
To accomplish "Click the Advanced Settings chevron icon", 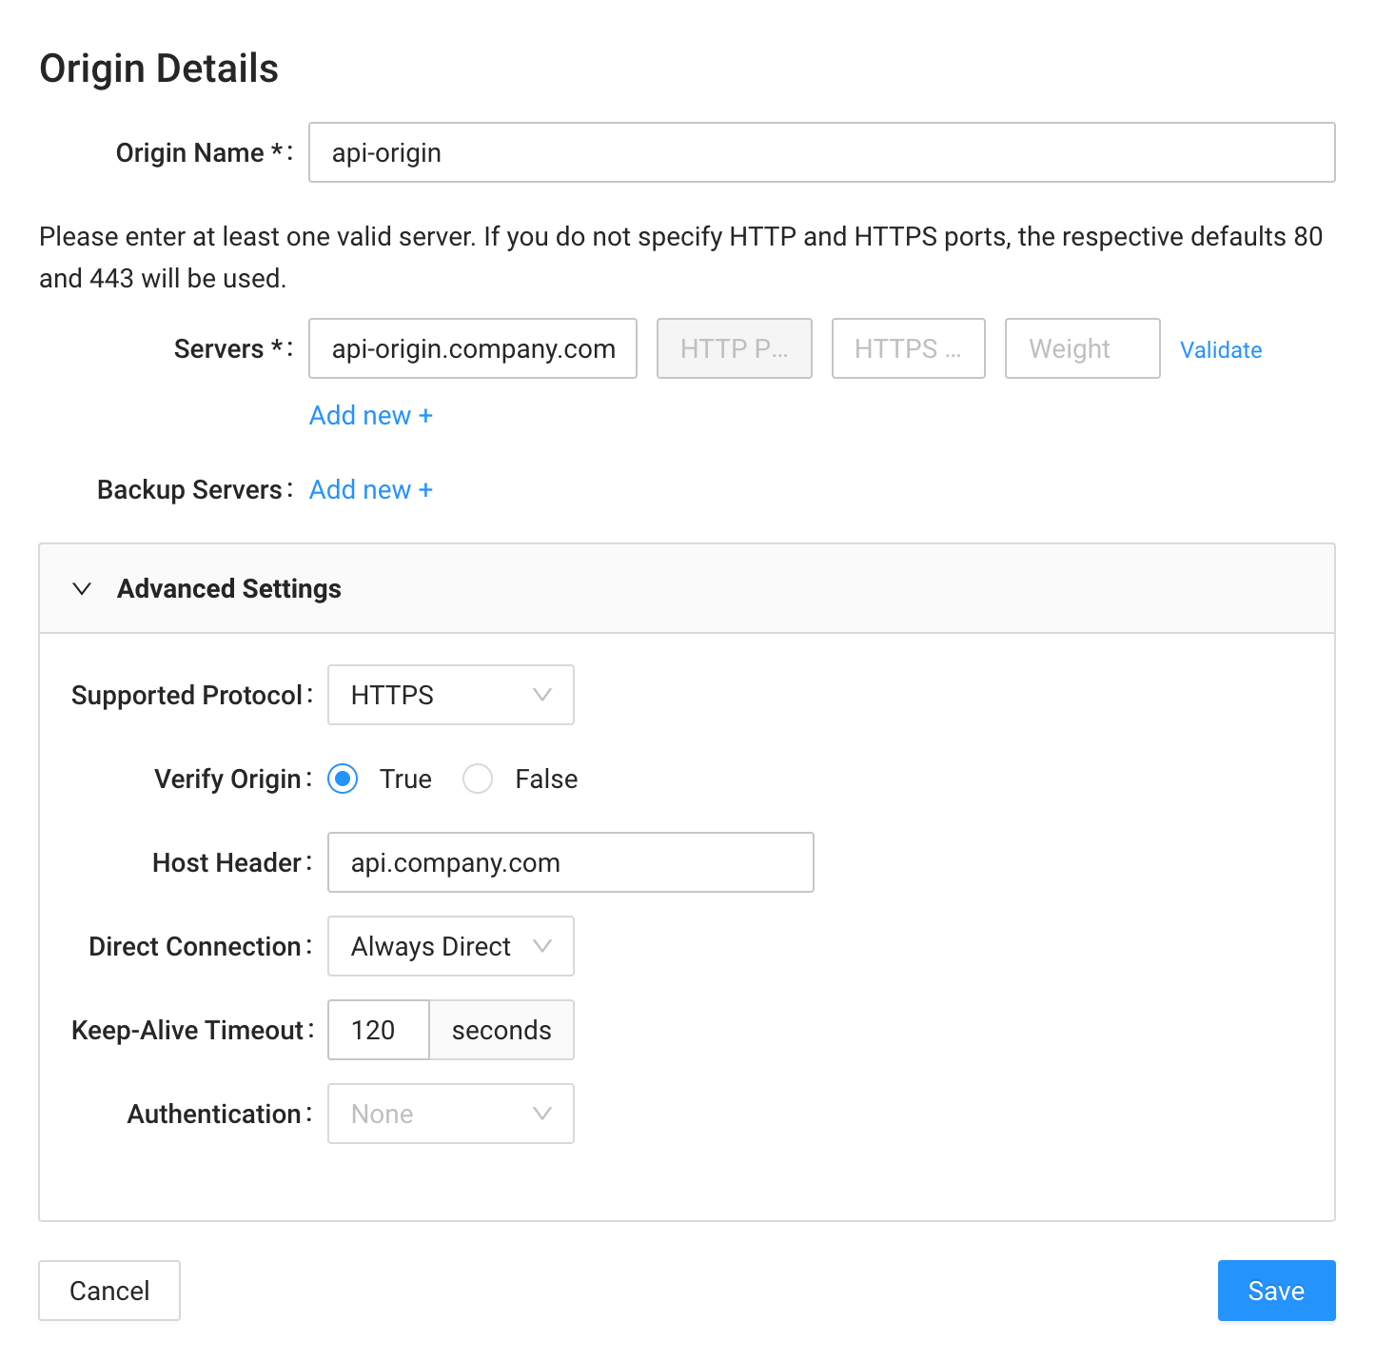I will coord(83,588).
